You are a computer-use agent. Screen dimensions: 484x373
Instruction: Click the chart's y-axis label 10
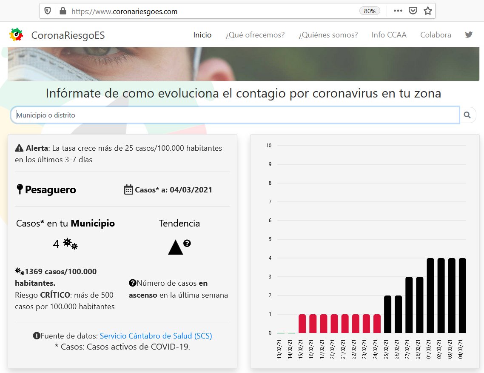point(269,146)
